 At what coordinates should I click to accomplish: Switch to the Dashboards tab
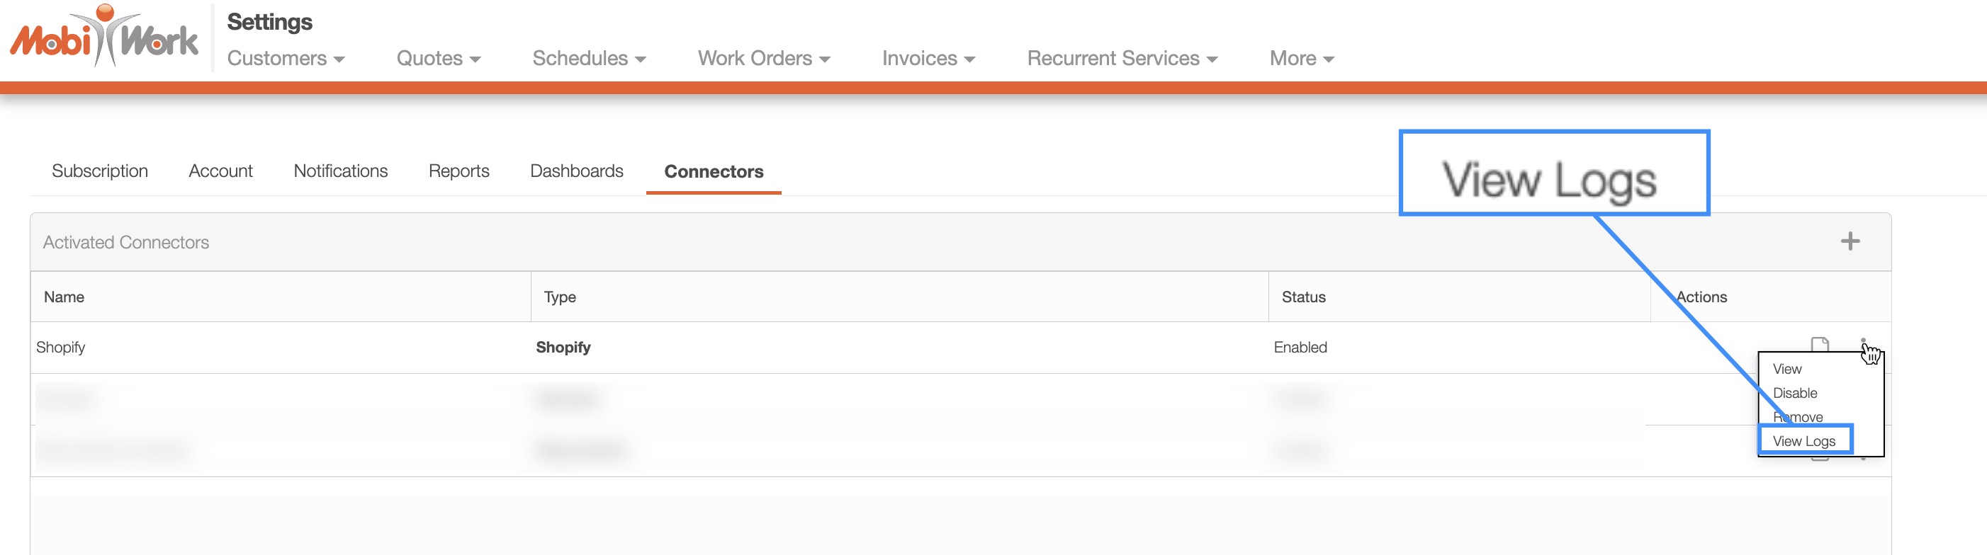point(576,171)
